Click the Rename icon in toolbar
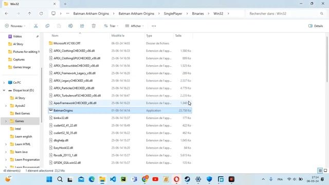 tap(70, 26)
